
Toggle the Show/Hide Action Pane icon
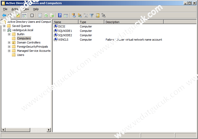tap(66, 16)
